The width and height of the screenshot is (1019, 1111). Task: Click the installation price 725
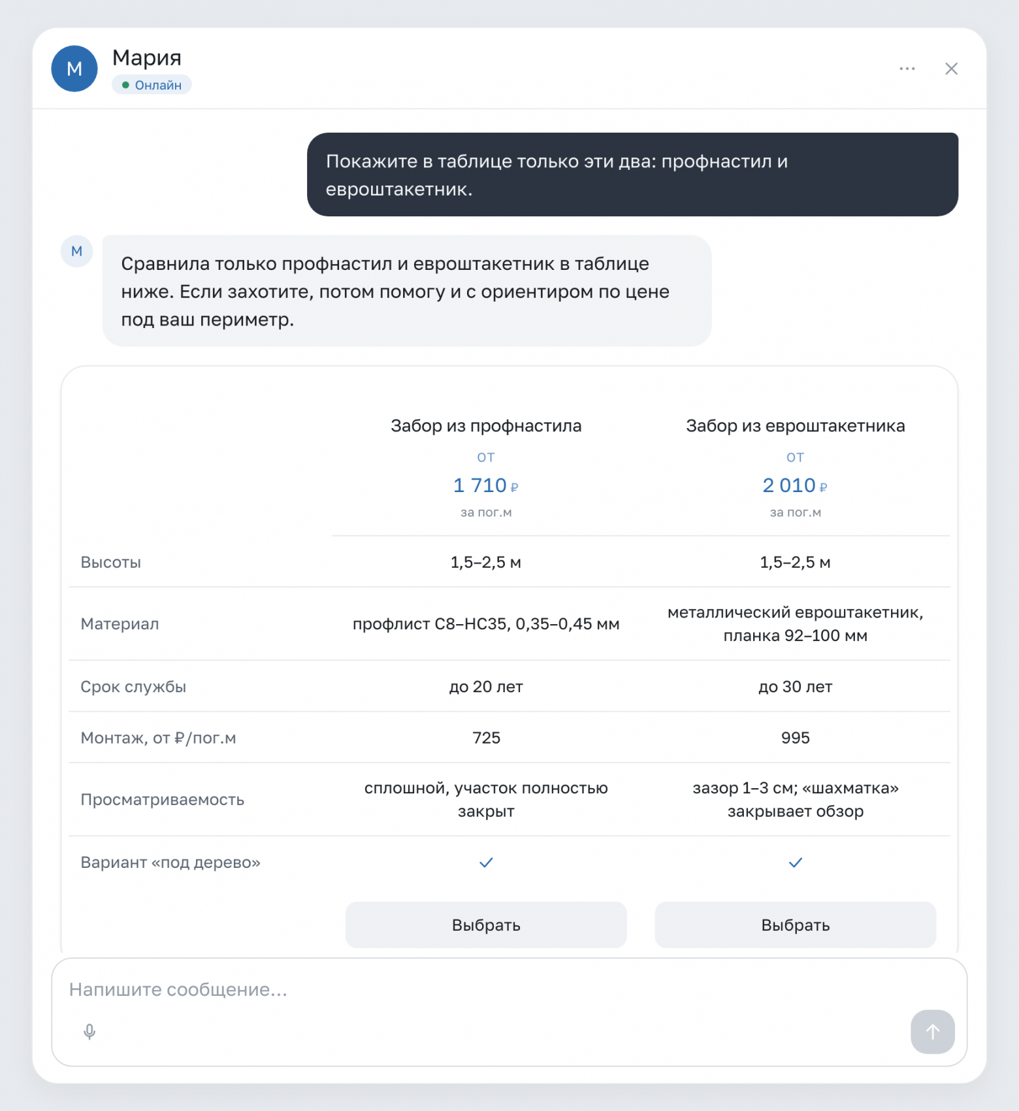486,738
